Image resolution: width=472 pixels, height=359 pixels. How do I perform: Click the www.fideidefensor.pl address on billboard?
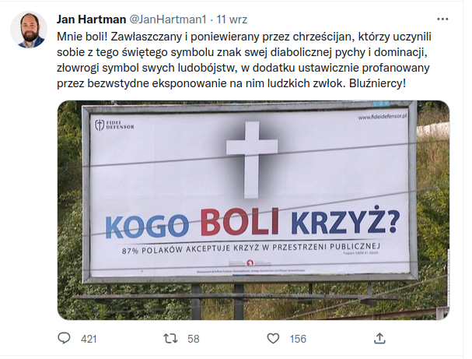383,117
